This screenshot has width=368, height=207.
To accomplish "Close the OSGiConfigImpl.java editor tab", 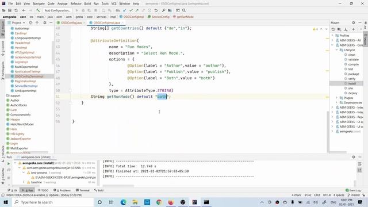I will pos(122,23).
